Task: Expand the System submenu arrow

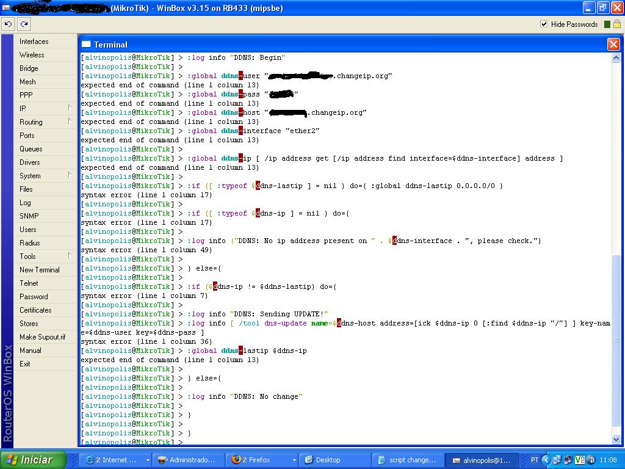Action: [x=70, y=175]
